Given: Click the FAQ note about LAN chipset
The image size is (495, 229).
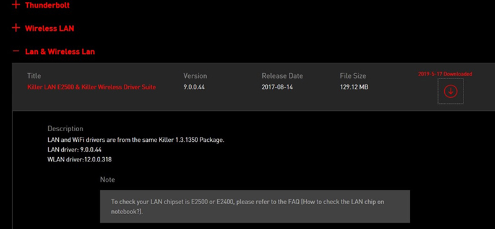Looking at the screenshot, I should (255, 207).
